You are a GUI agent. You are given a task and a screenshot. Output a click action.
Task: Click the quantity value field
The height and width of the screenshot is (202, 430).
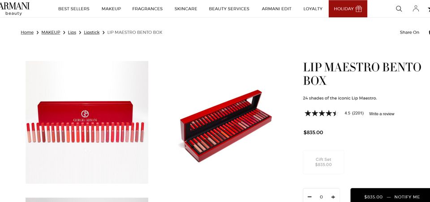point(321,197)
